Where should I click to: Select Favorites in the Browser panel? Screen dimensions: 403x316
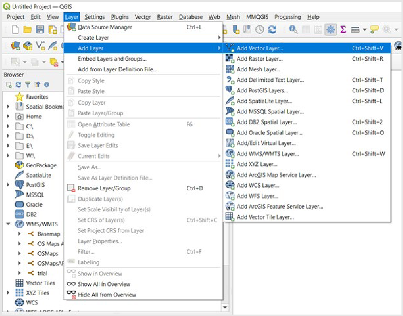pos(37,97)
